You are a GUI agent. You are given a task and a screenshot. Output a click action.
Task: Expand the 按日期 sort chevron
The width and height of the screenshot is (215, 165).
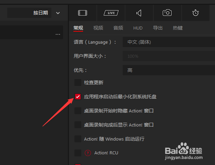58,13
